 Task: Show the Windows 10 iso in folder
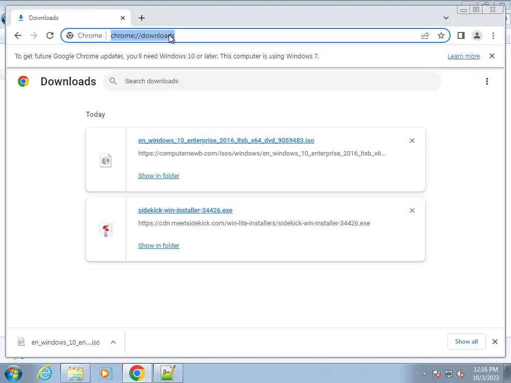(x=159, y=176)
